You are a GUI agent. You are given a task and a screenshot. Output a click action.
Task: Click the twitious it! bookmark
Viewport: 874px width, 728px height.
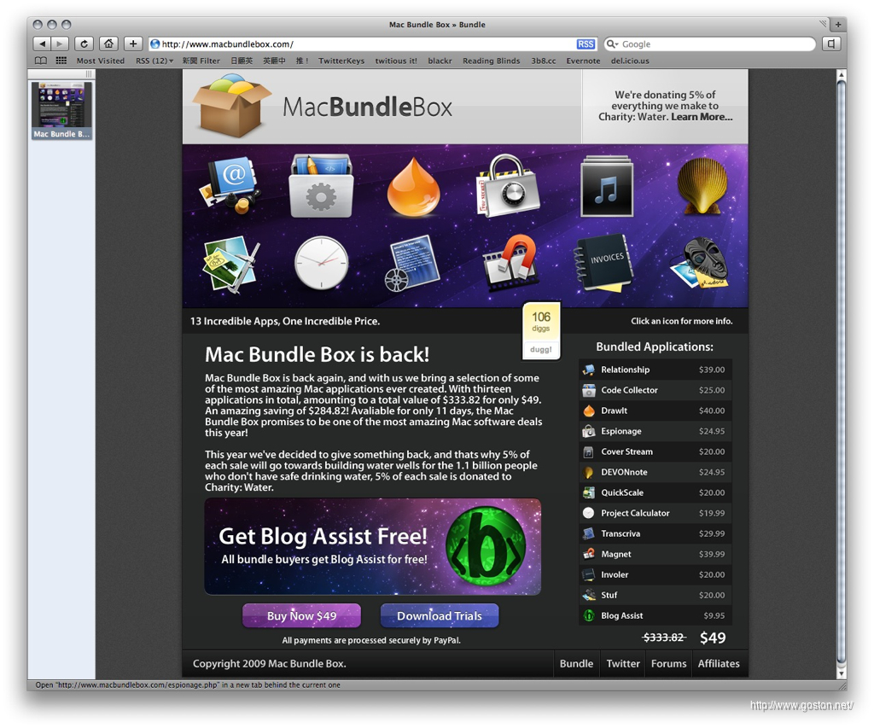click(396, 61)
